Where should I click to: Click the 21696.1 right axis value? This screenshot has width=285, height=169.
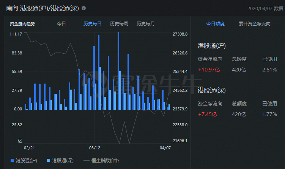[x=180, y=141]
